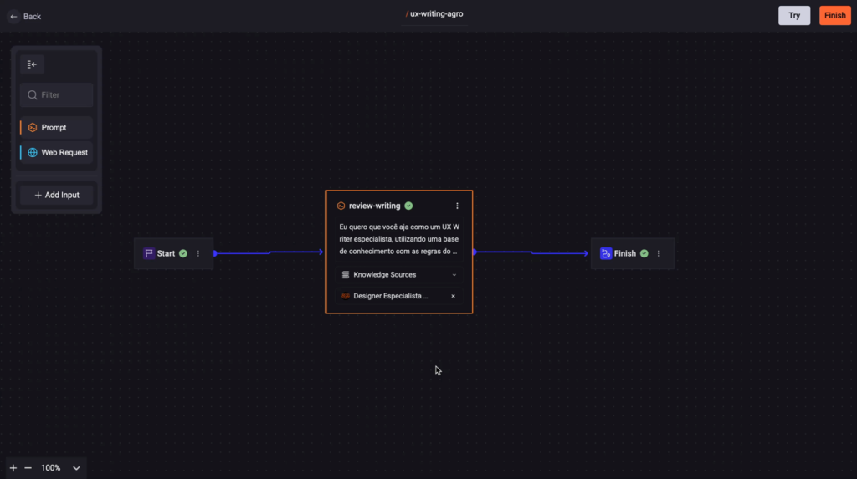Click the Filter magnifier icon
Image resolution: width=857 pixels, height=479 pixels.
(x=33, y=95)
